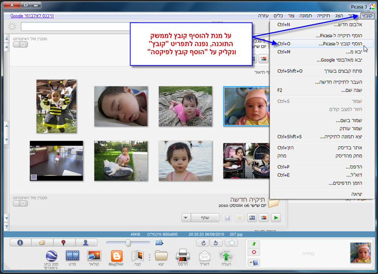Viewport: 378px width, 274px height.
Task: Select יצא תמונה לתיקייה... menu entry
Action: coord(322,137)
